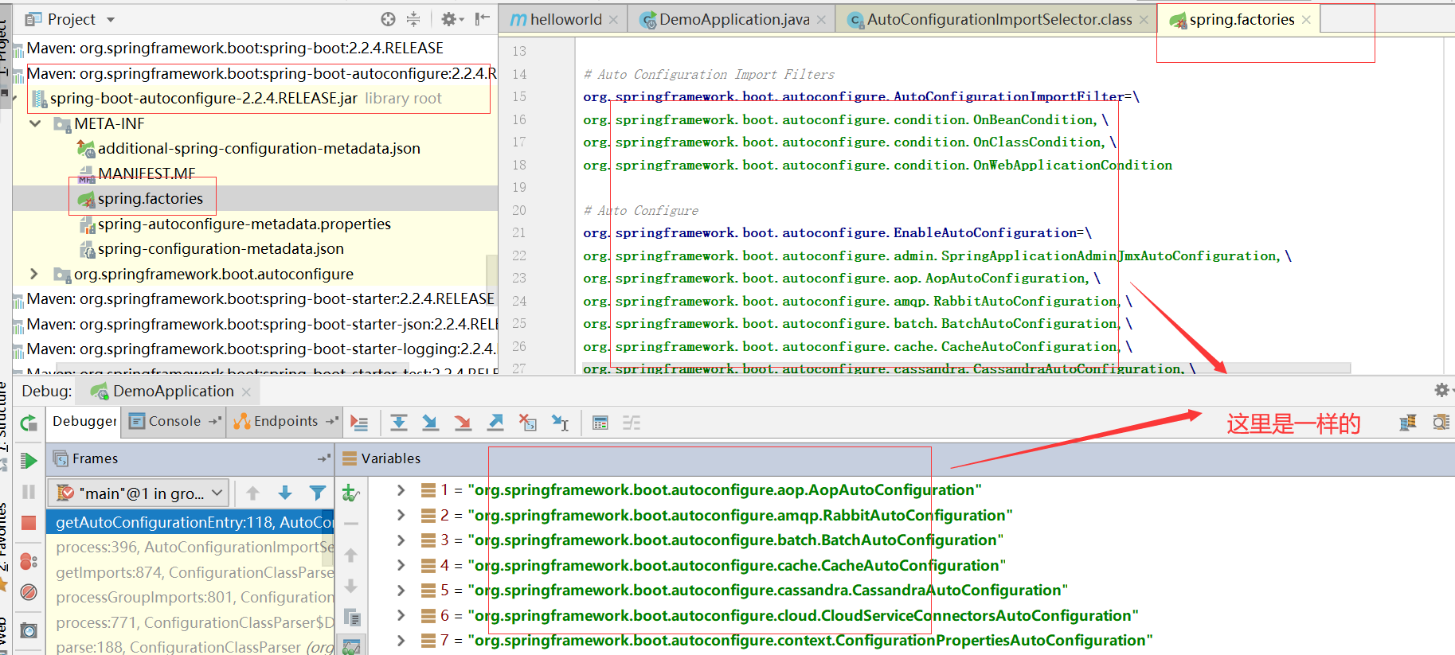Click Drop Frame icon

(527, 423)
